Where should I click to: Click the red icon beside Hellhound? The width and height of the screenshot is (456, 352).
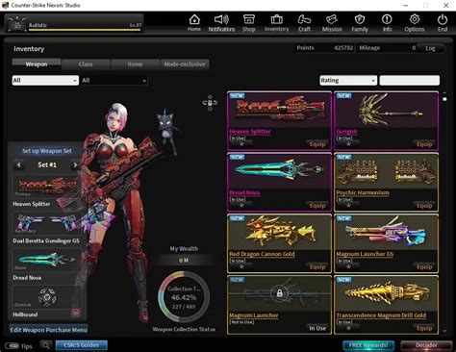(76, 313)
